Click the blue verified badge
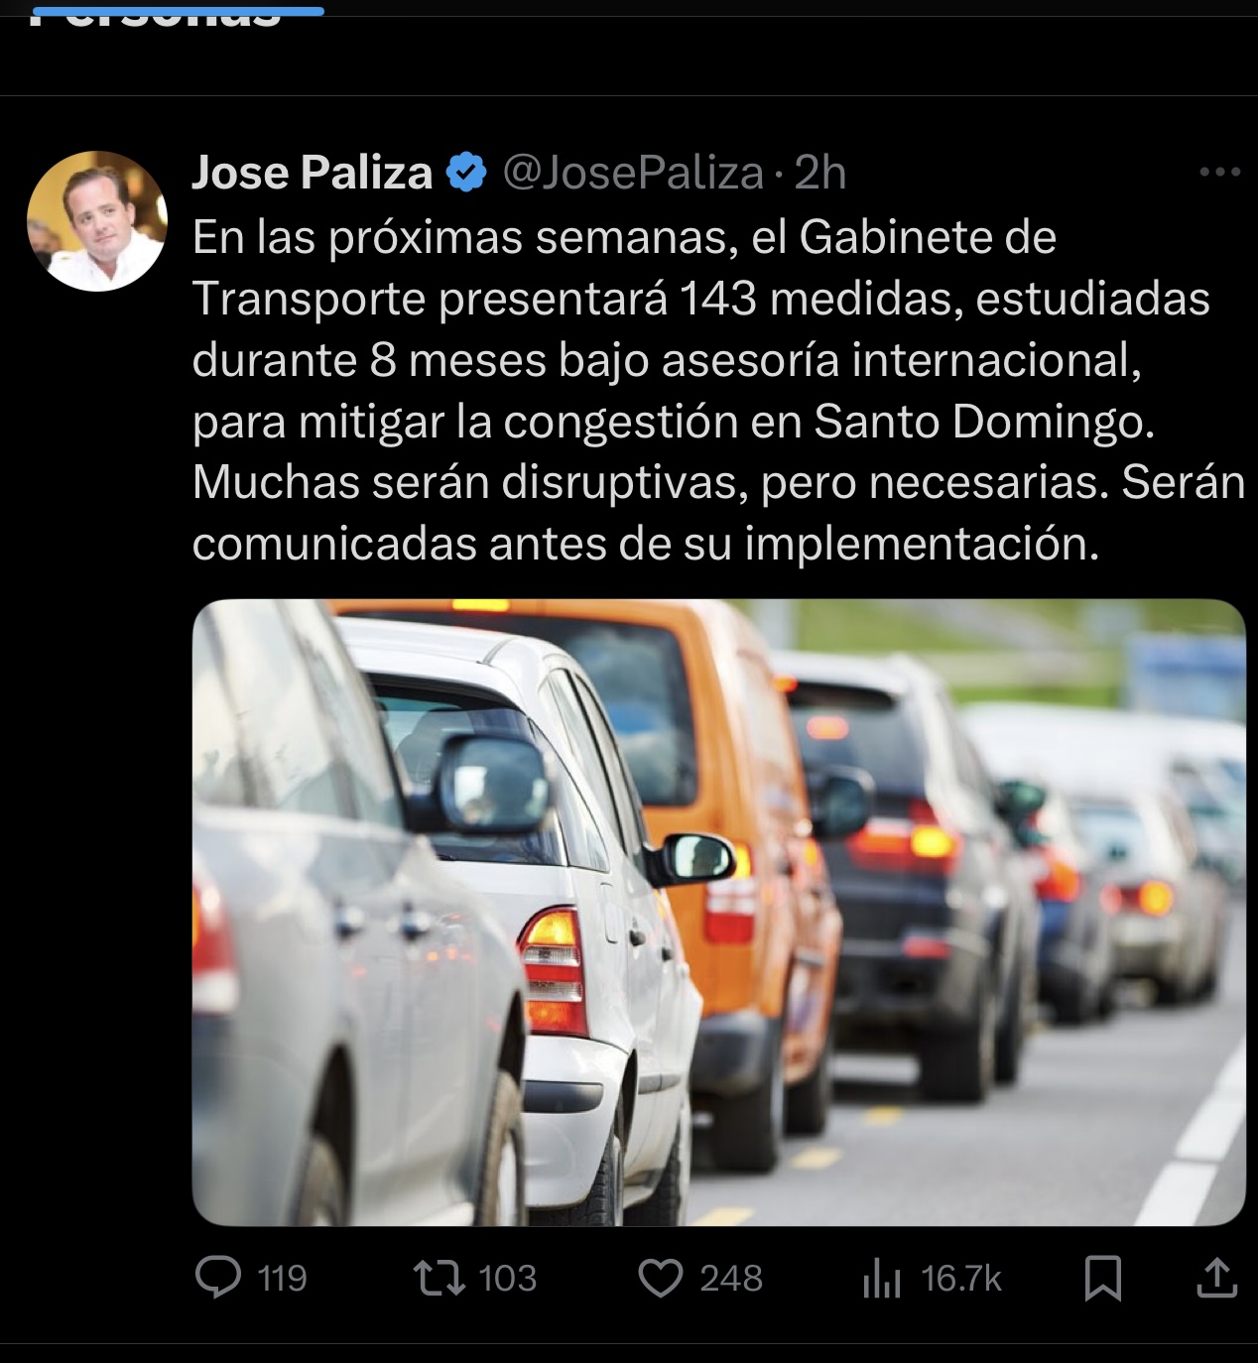 click(465, 173)
